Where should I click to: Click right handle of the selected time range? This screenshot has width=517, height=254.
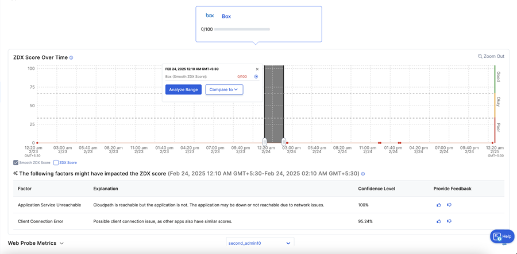point(284,142)
